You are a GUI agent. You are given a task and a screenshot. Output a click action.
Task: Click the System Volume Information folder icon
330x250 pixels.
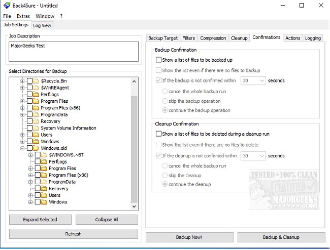(36, 128)
